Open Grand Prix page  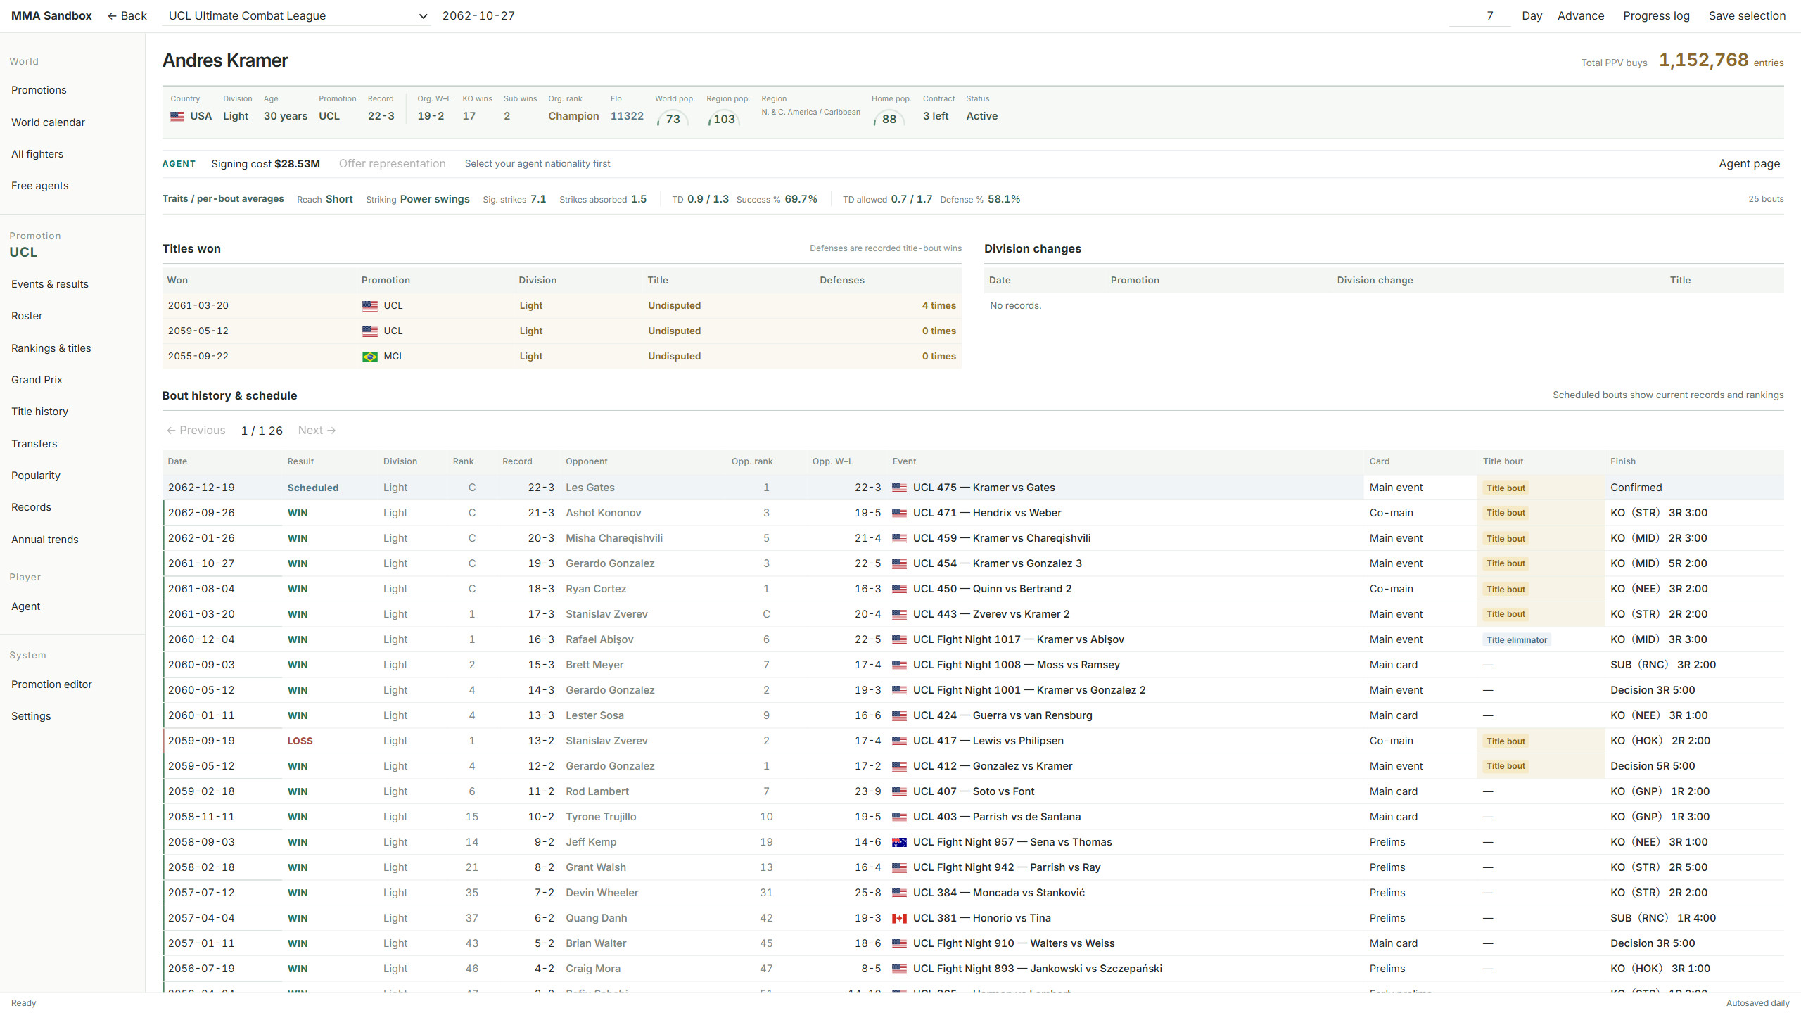[37, 380]
